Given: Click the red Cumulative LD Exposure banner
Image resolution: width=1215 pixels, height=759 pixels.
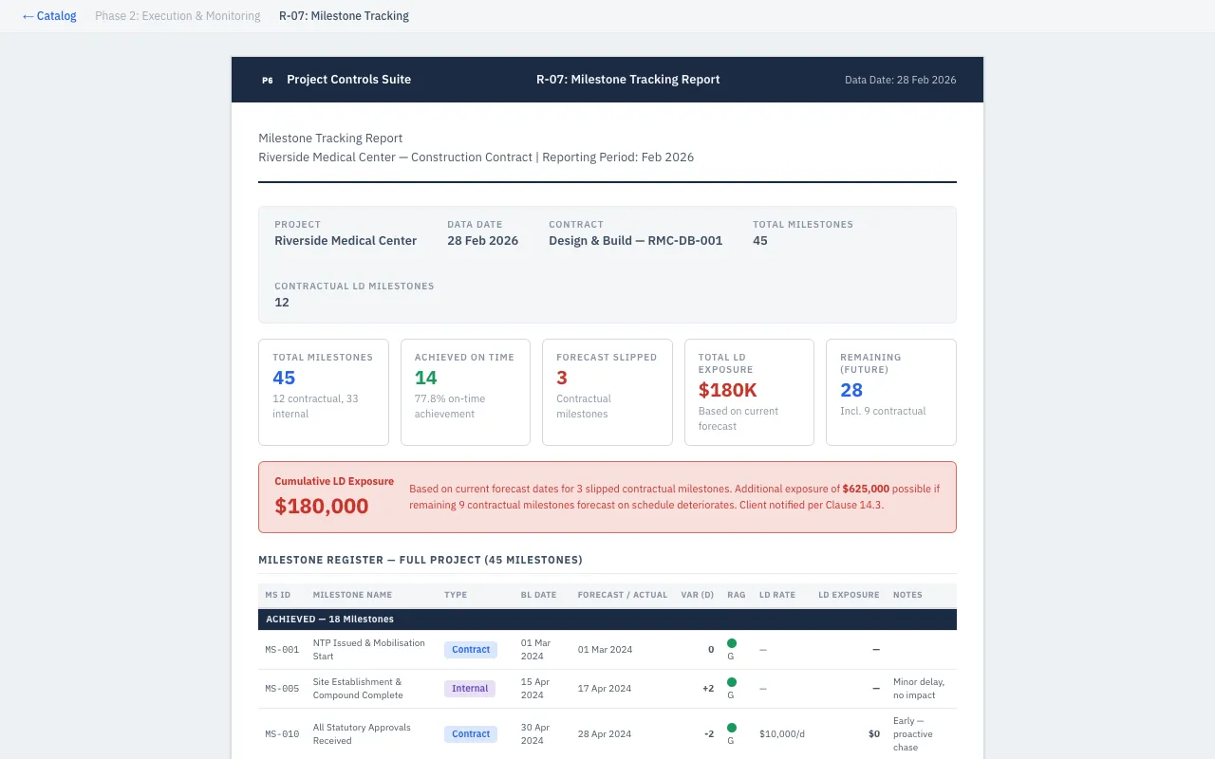Looking at the screenshot, I should tap(607, 497).
